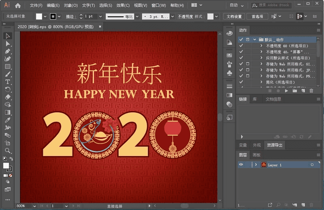Image resolution: width=324 pixels, height=210 pixels.
Task: Choose the Rectangle tool
Action: 8,66
